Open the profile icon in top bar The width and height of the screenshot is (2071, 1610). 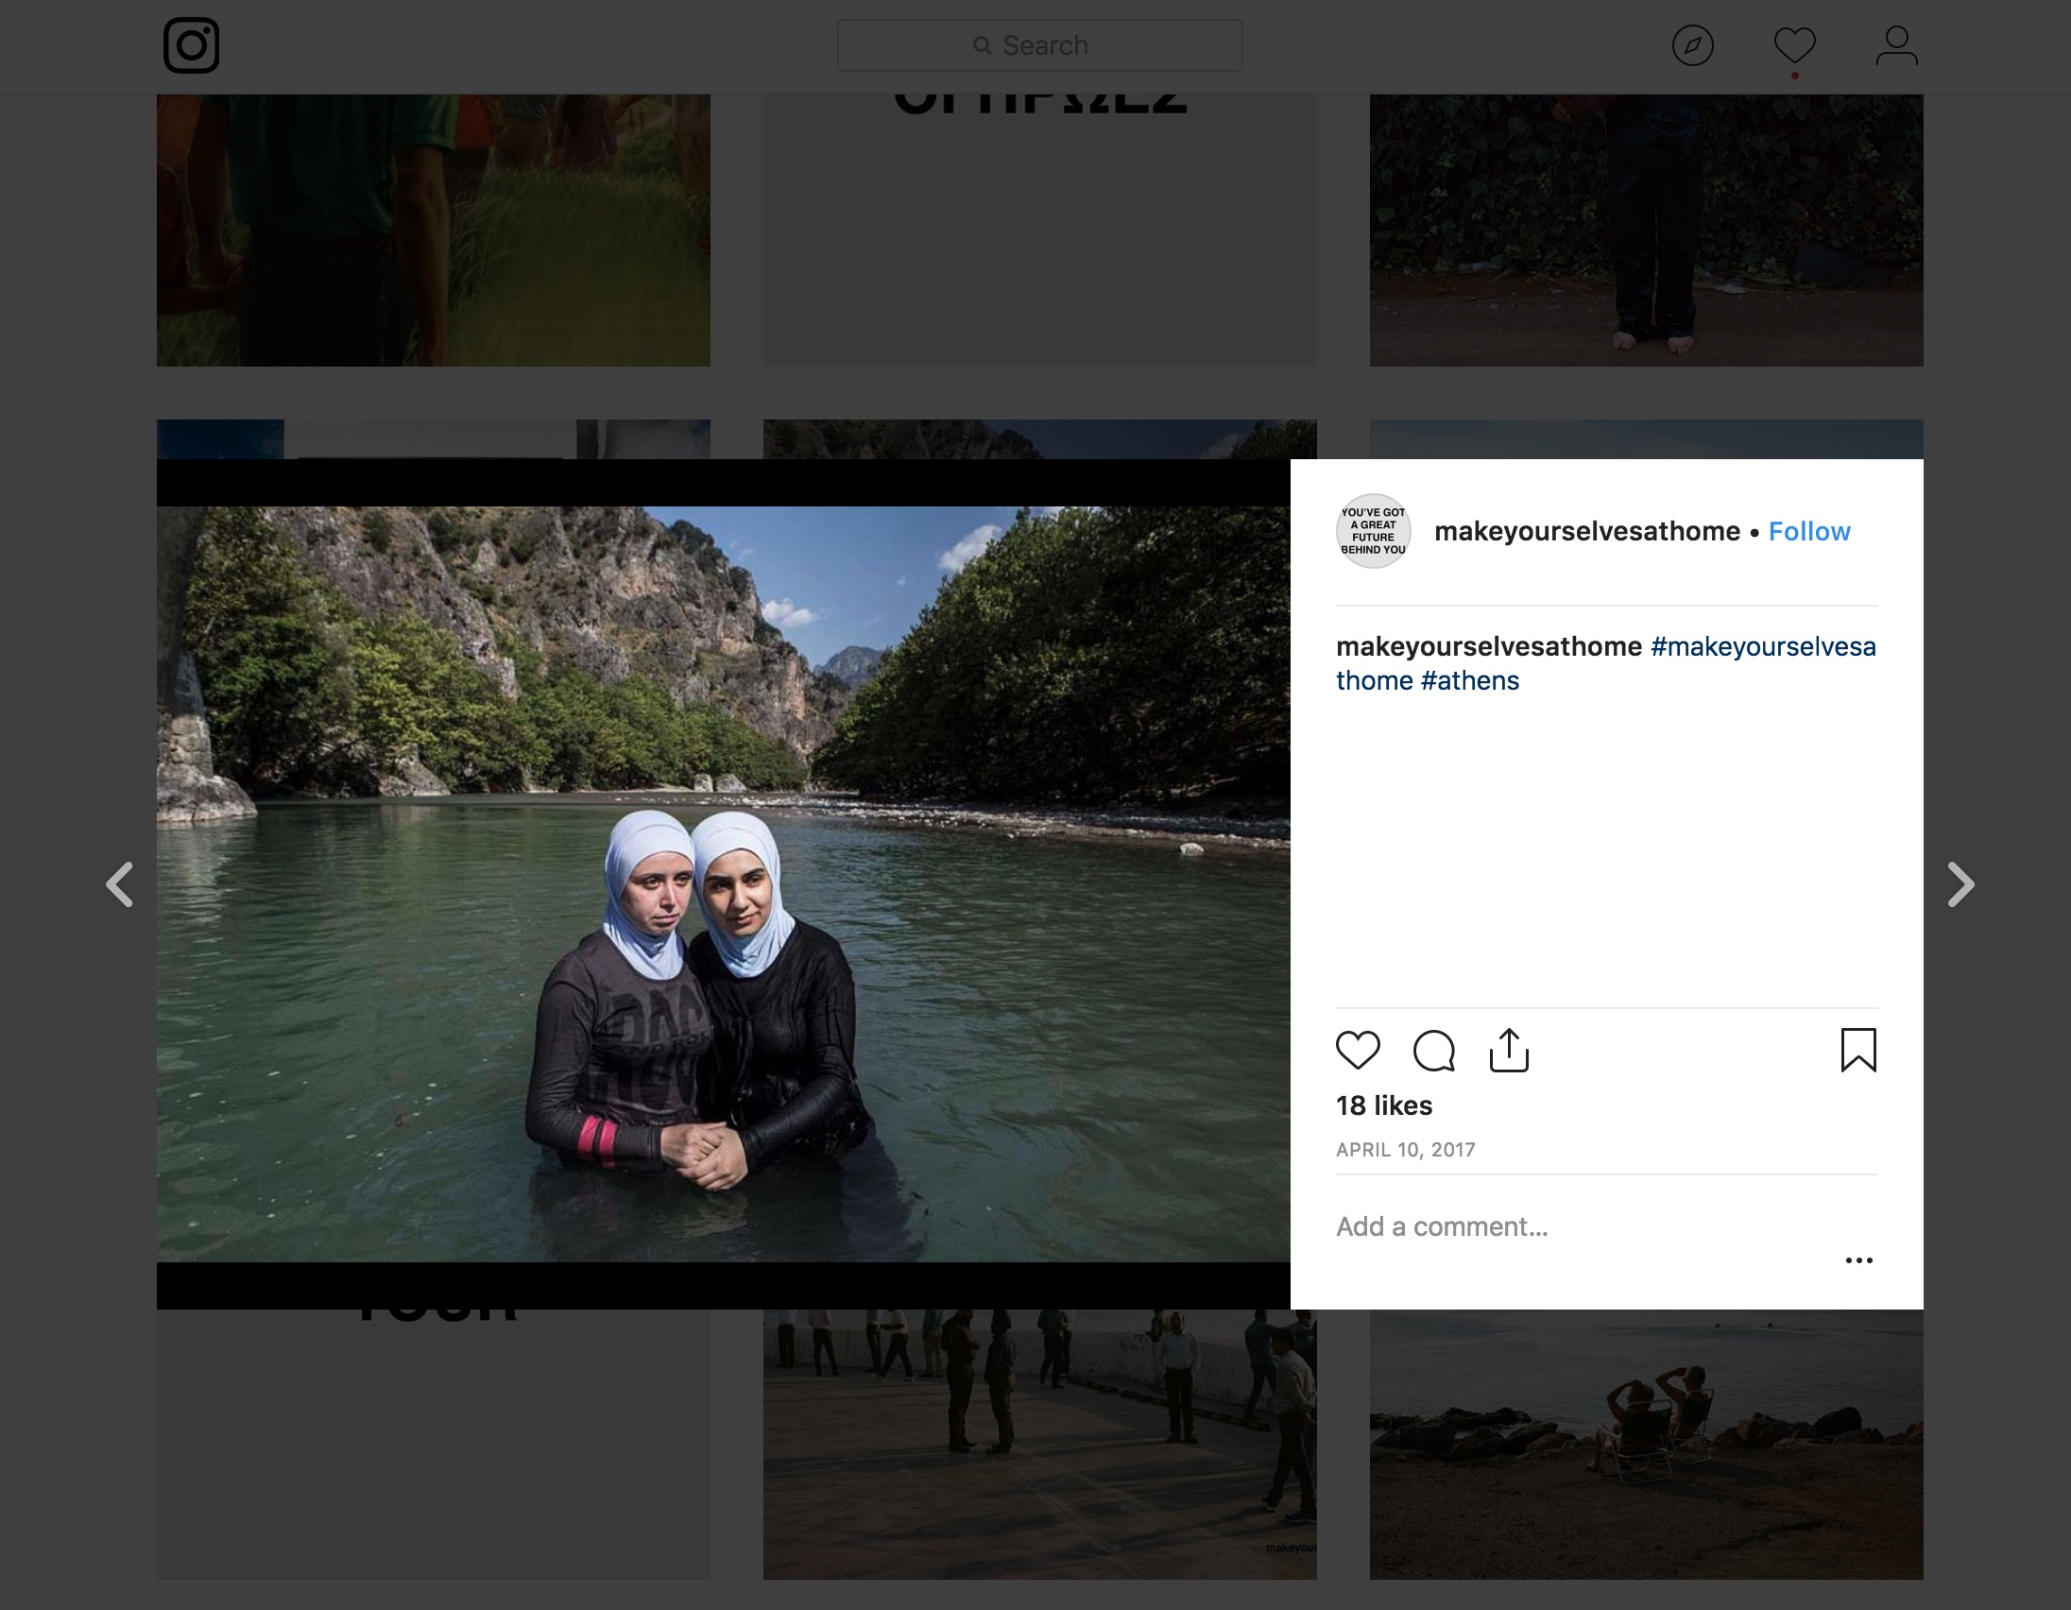[x=1896, y=45]
